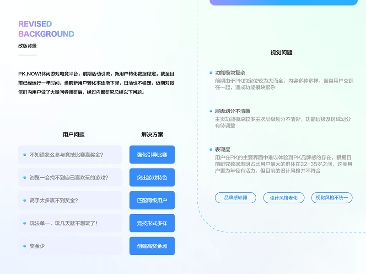Screen dimensions: 366x274
Task: Click the 突出游戏特色 solution button
Action: [x=152, y=178]
